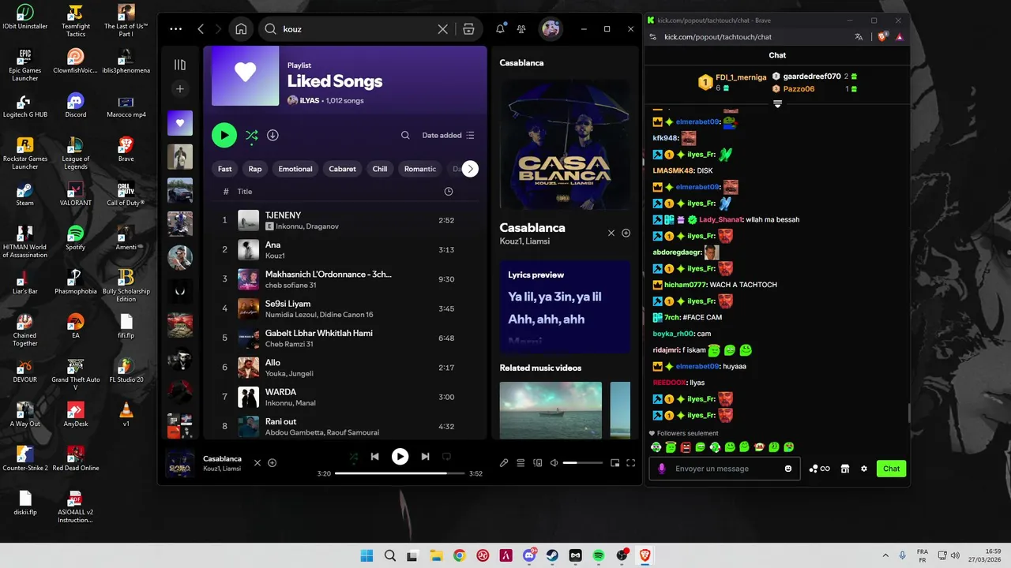
Task: Select Gabelt Lbhar Whkitlah Hami
Action: [345, 338]
